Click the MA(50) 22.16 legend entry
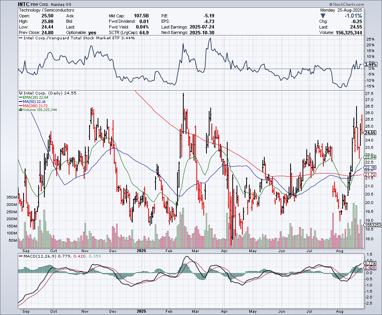Viewport: 382px width, 315px height. tap(32, 101)
